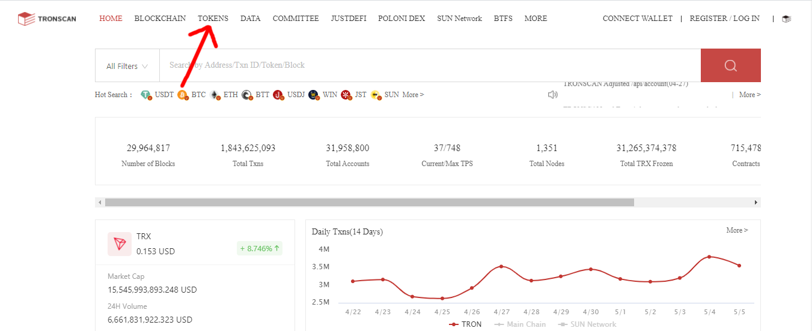
Task: Click More link on Daily Txns chart
Action: (737, 230)
